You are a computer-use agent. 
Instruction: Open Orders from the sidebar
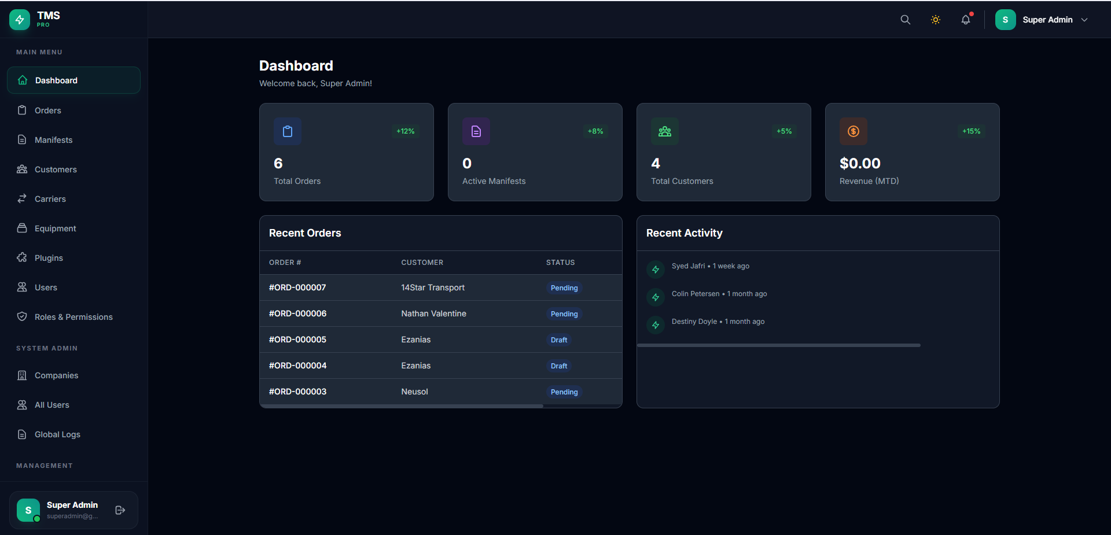(73, 110)
